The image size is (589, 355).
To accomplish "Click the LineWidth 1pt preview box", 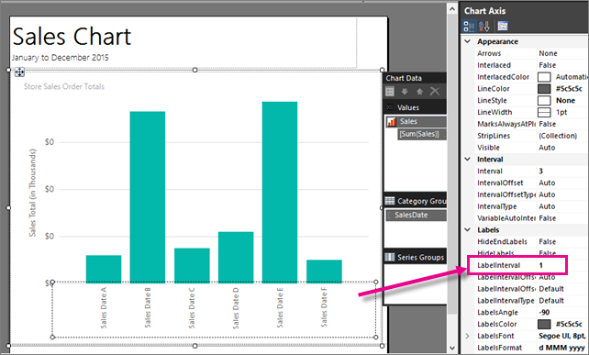I will pyautogui.click(x=544, y=112).
